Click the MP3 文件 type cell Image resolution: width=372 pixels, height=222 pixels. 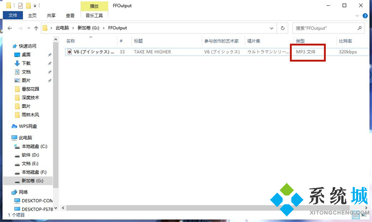306,52
